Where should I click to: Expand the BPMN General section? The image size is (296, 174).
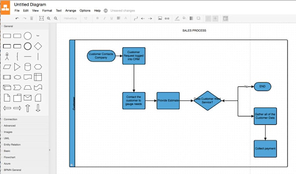(x=24, y=170)
